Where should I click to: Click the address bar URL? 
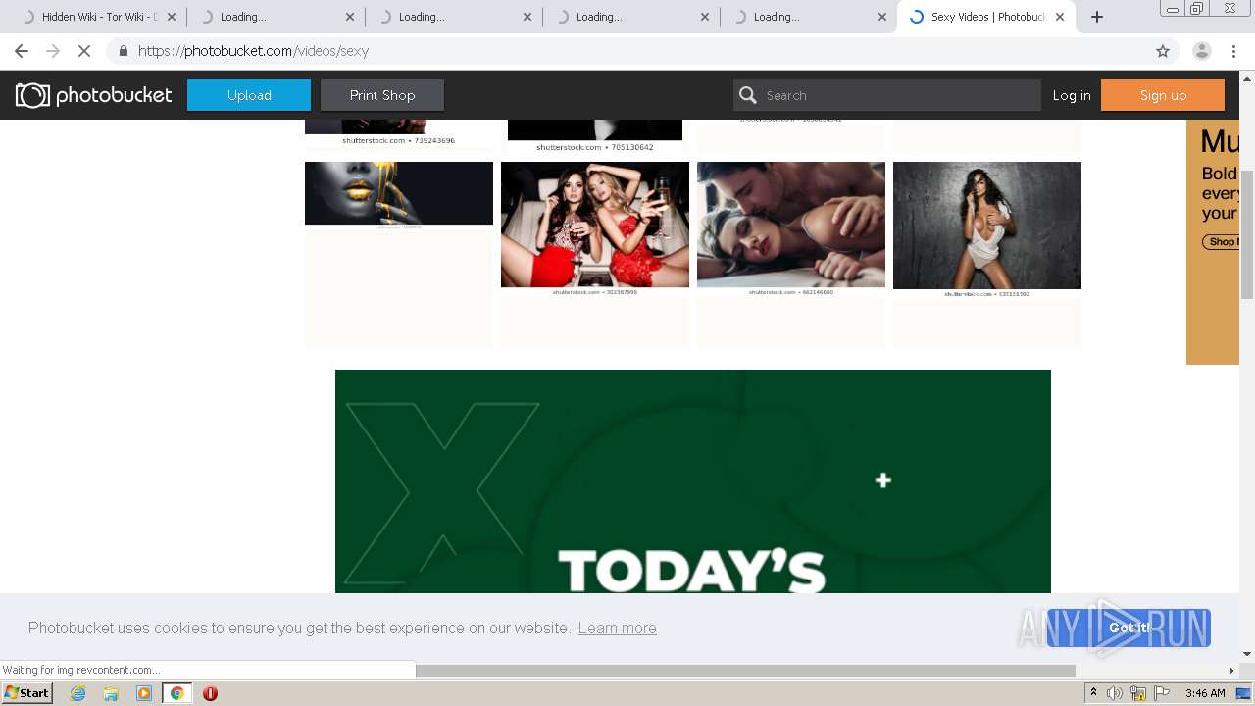point(253,51)
